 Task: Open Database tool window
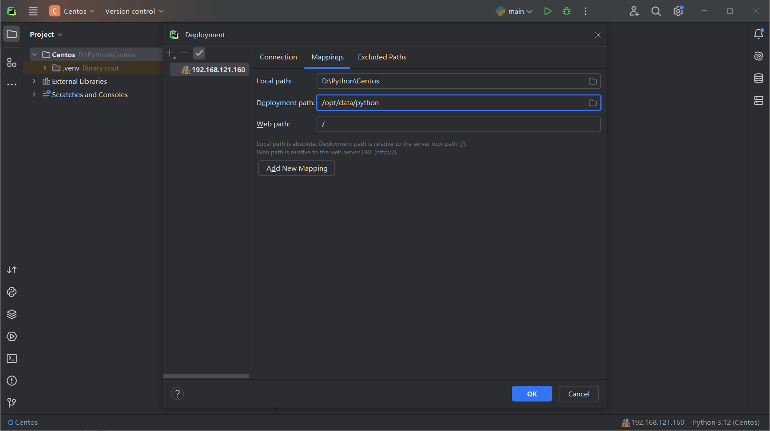758,78
